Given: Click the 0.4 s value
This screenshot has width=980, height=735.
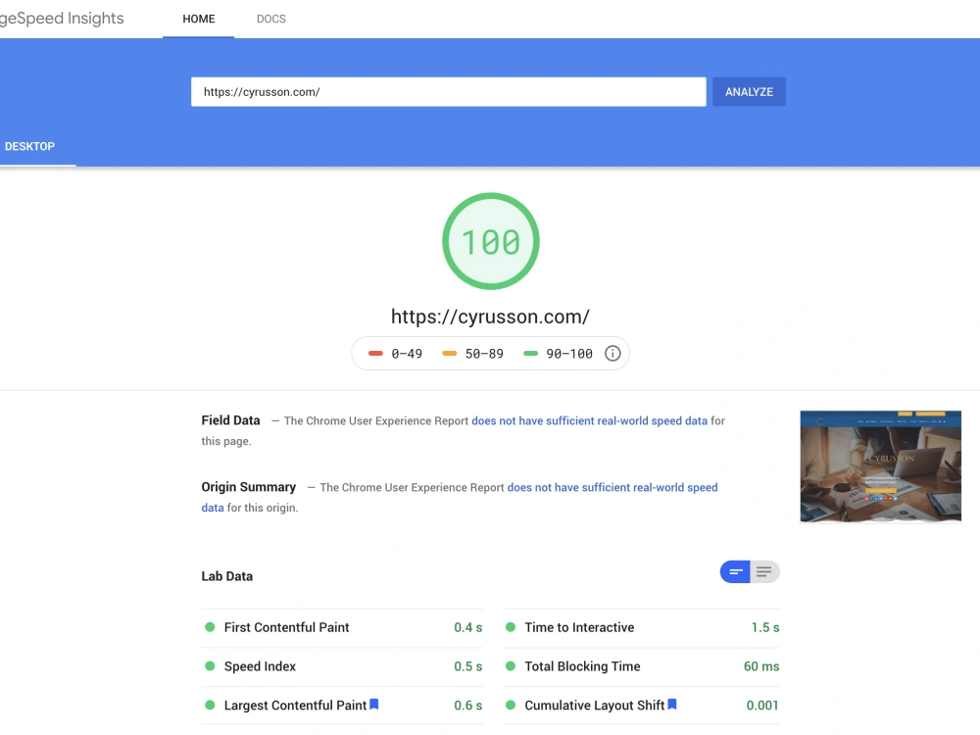Looking at the screenshot, I should point(468,627).
